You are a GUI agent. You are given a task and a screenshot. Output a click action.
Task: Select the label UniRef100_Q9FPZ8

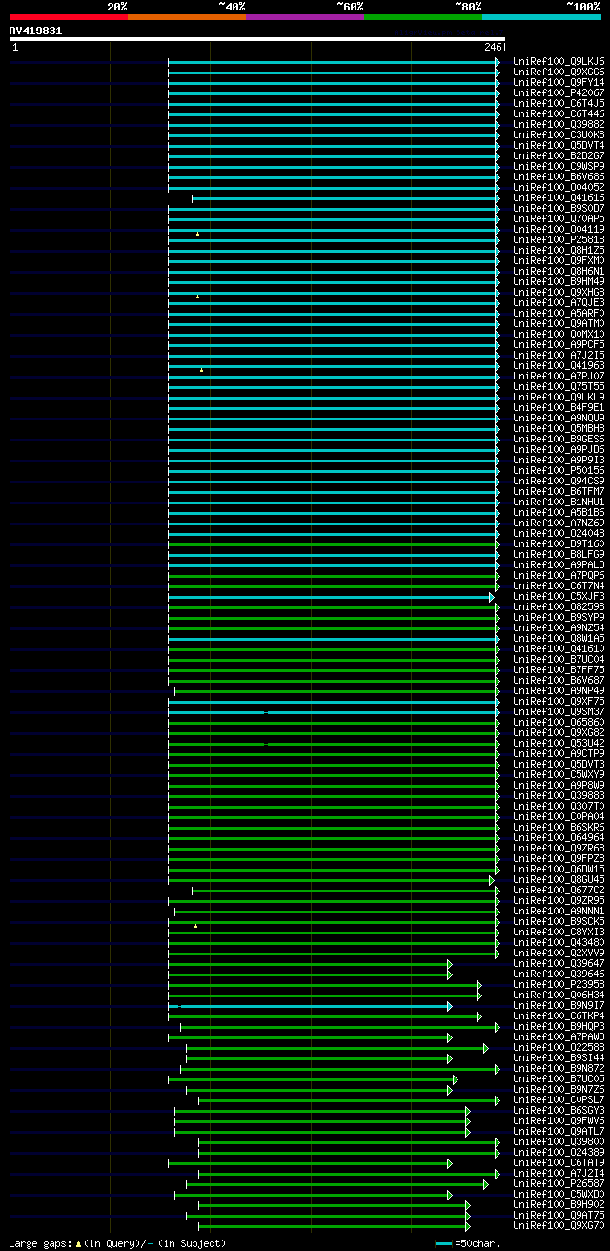(559, 858)
